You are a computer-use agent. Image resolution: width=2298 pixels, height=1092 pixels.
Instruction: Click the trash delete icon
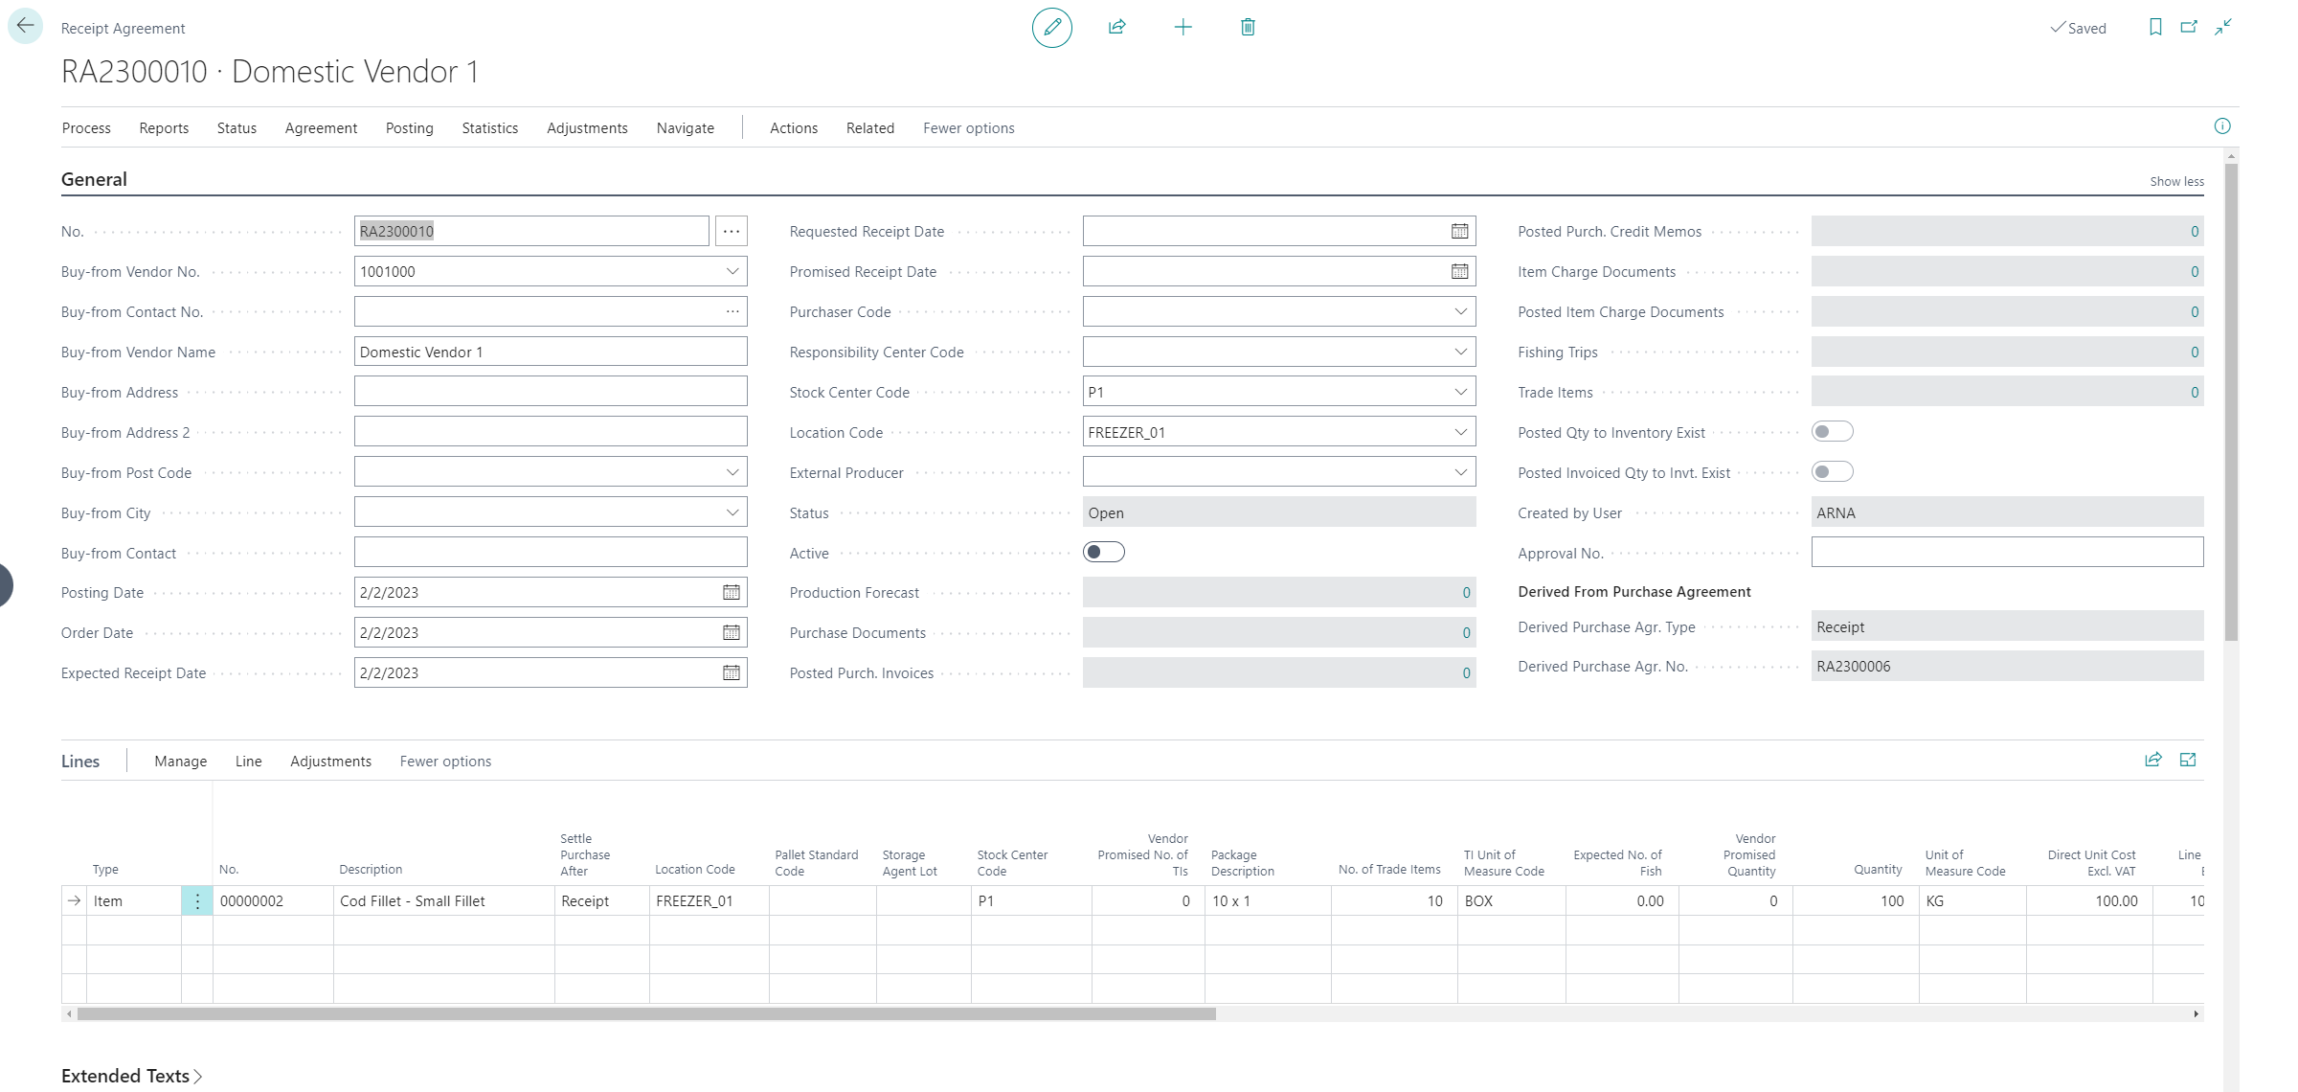click(x=1248, y=28)
